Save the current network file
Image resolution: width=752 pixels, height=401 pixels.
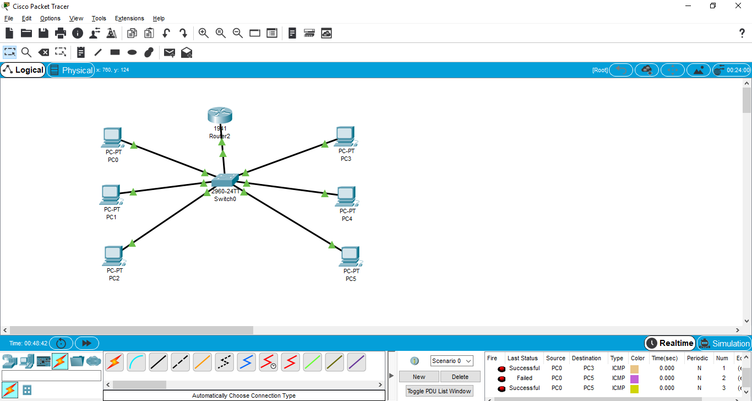[43, 33]
